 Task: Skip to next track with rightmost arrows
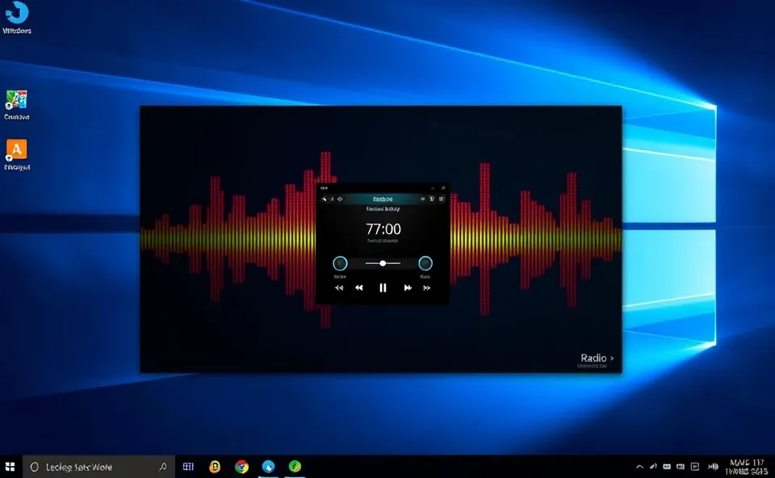pos(426,287)
